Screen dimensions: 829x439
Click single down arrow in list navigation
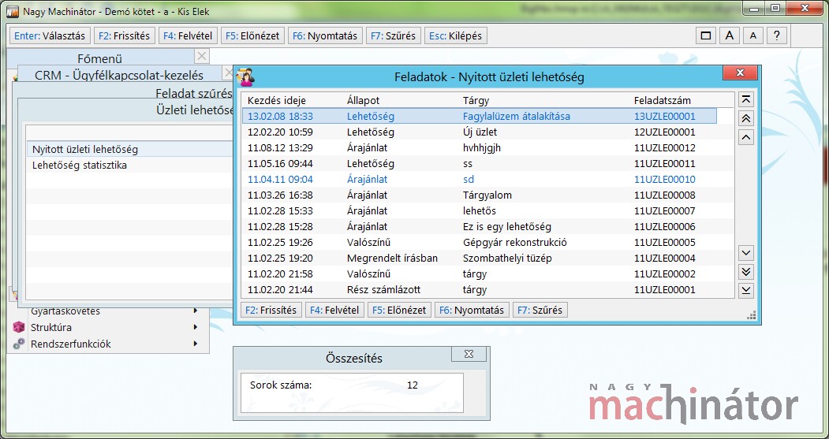pyautogui.click(x=745, y=252)
